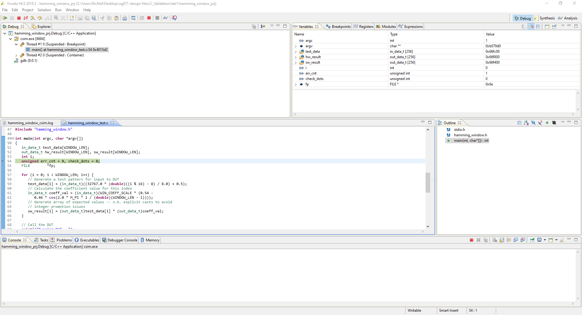582x315 pixels.
Task: Switch to the Synthesis perspective
Action: 544,18
